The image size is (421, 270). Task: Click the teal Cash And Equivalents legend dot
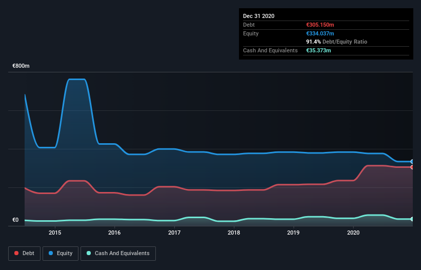(89, 253)
